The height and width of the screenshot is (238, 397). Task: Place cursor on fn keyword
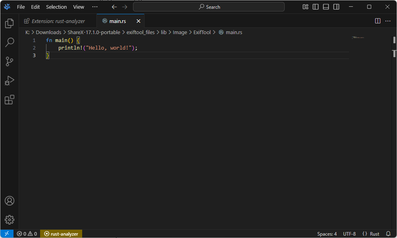[x=49, y=40]
